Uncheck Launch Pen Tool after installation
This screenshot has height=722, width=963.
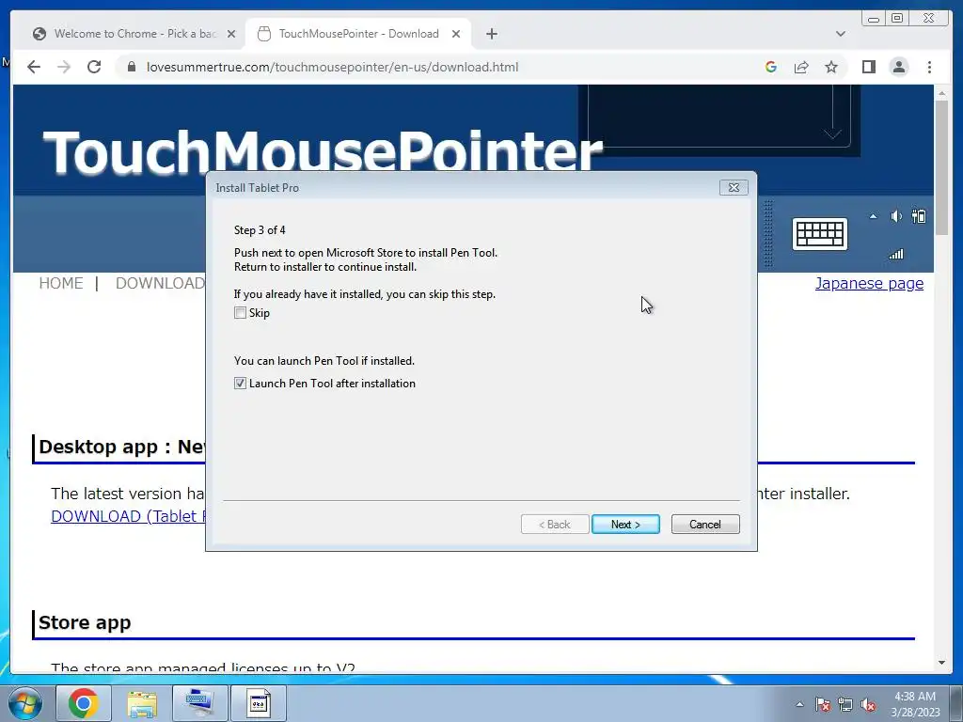(x=240, y=384)
